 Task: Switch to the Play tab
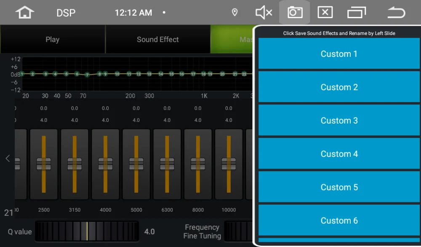[52, 39]
